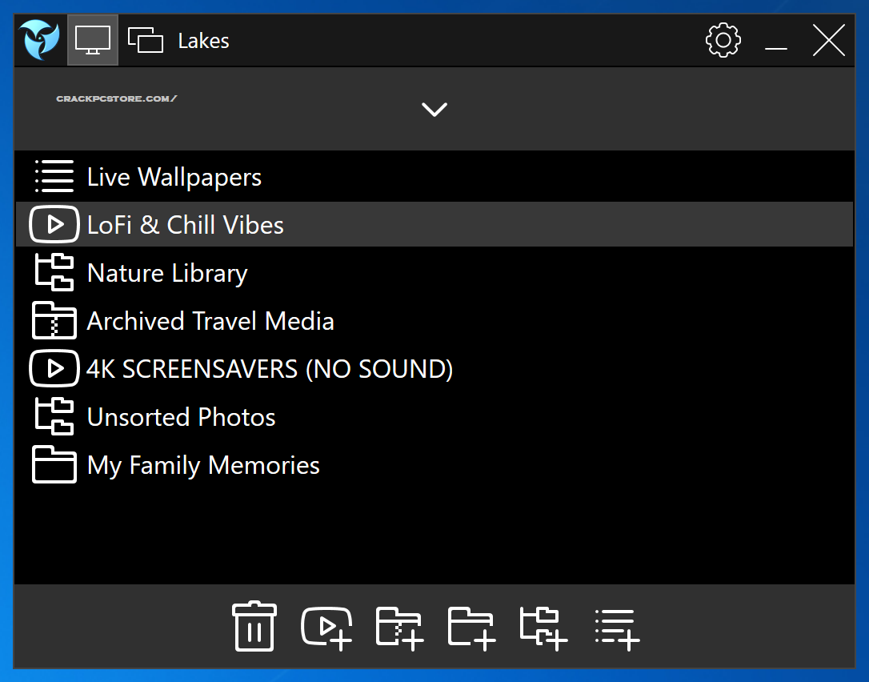Pick the Unsorted Photos folder tree
Screen dimensions: 869x682
pyautogui.click(x=181, y=417)
